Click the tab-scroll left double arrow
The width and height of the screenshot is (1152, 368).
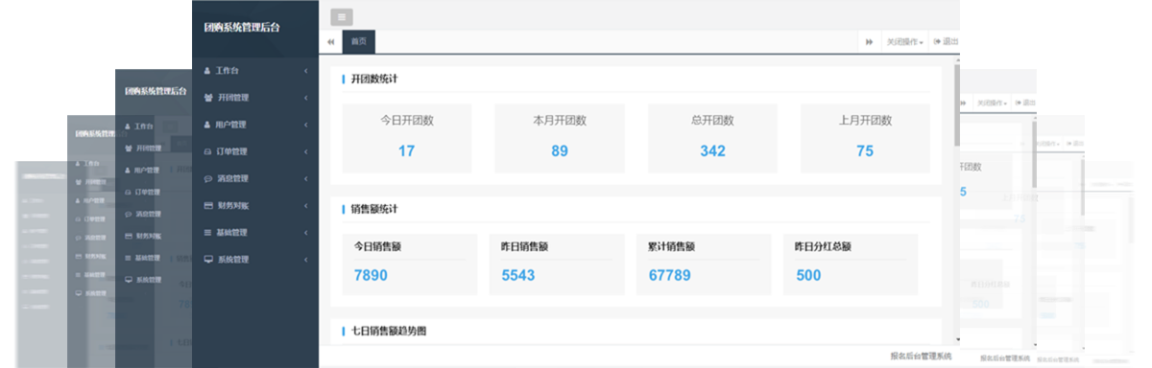click(x=331, y=42)
